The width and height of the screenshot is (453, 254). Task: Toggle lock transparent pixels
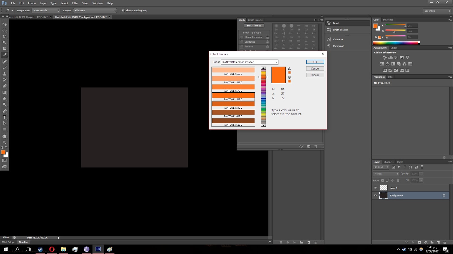coord(382,181)
